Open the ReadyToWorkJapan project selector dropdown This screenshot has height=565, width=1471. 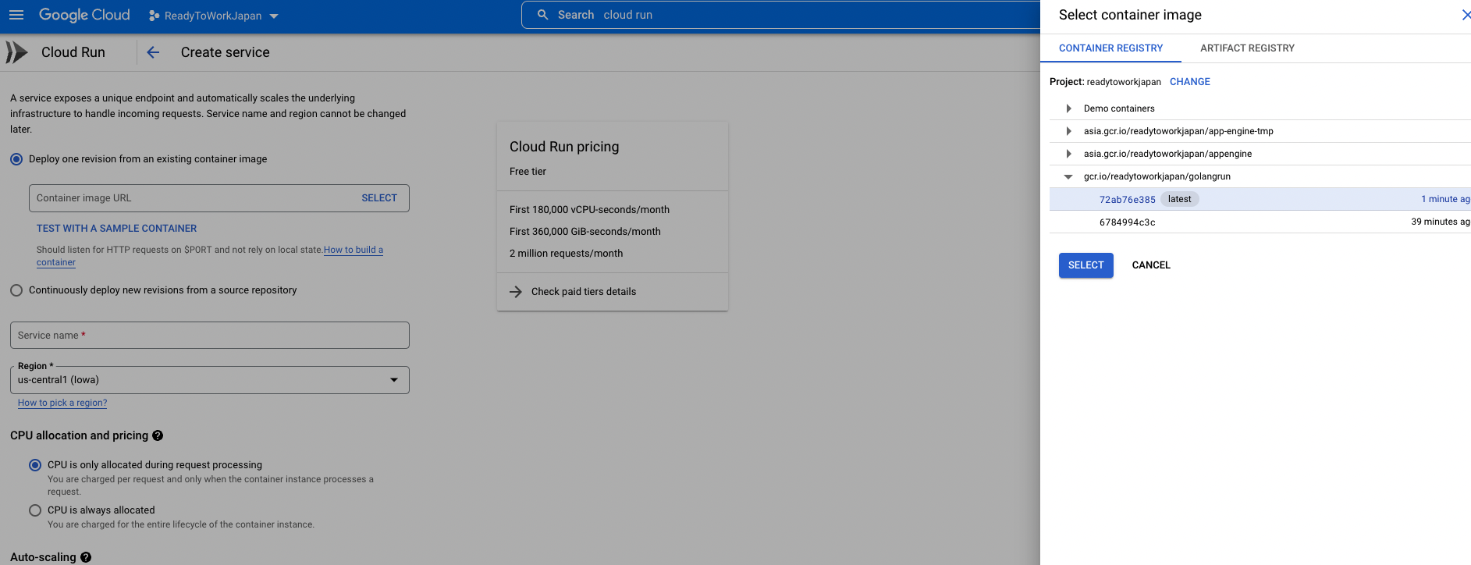(x=213, y=16)
